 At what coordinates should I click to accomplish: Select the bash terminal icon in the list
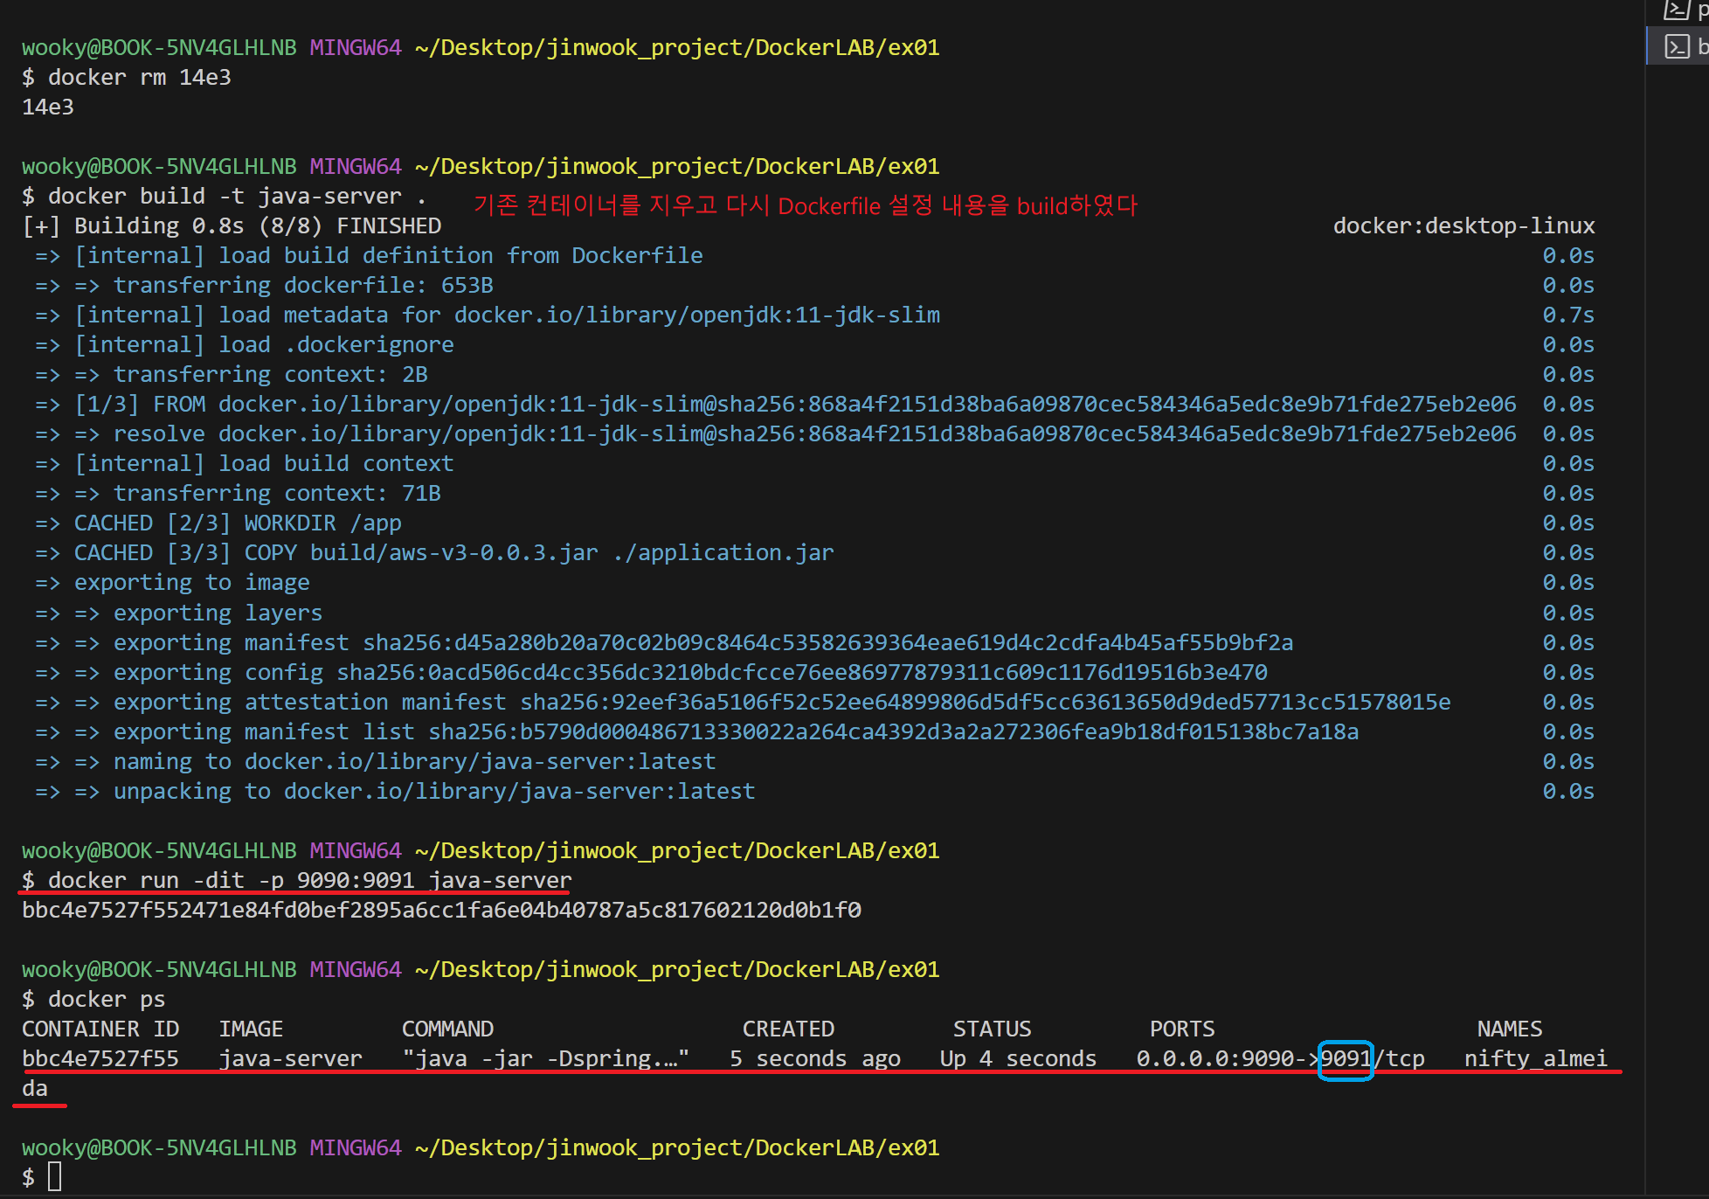[x=1677, y=46]
